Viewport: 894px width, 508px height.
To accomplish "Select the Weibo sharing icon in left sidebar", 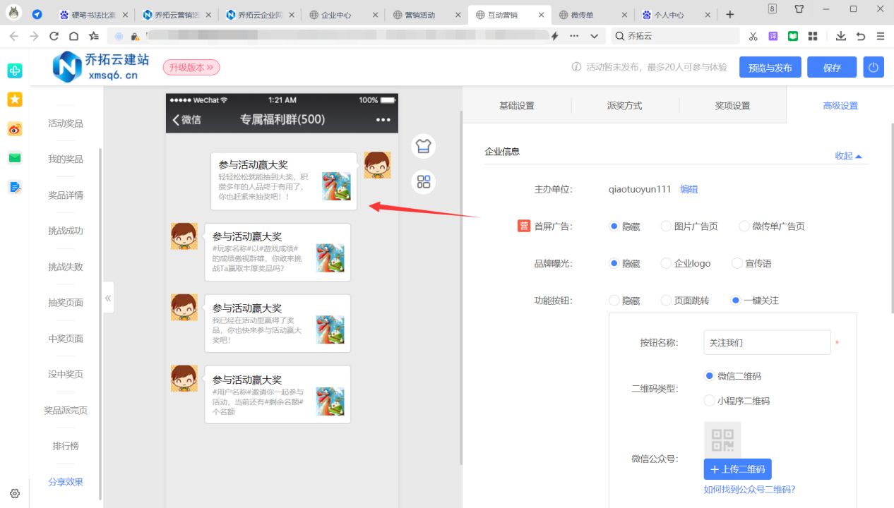I will point(14,129).
